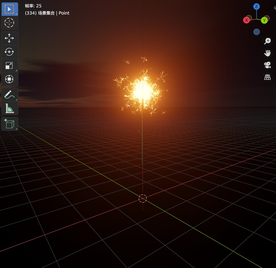Screen dimensions: 276x268
Task: Toggle camera view with camera icon
Action: (267, 65)
